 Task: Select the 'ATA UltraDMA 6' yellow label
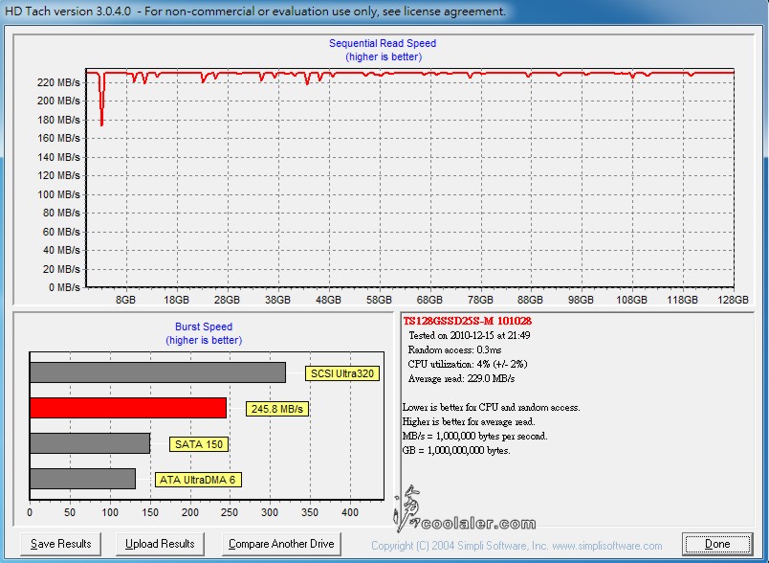pos(198,480)
